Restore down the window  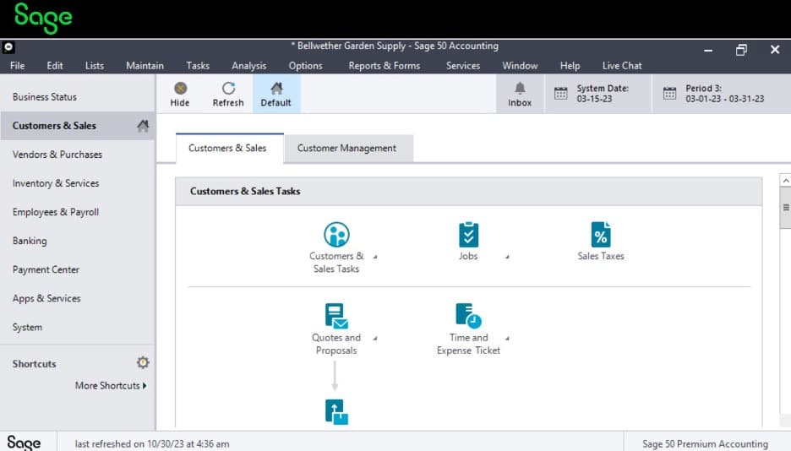click(741, 49)
